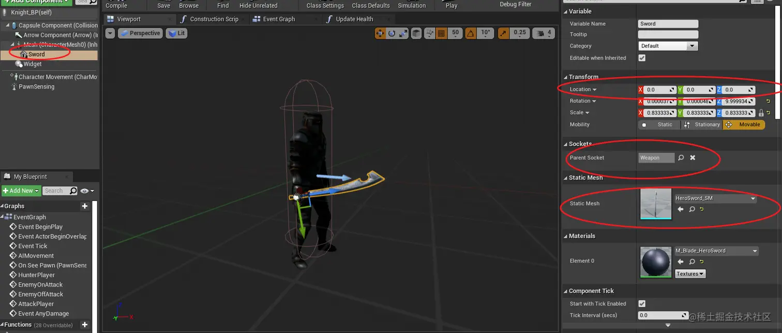Click the Add New button in My Blueprint
782x333 pixels.
pyautogui.click(x=21, y=191)
